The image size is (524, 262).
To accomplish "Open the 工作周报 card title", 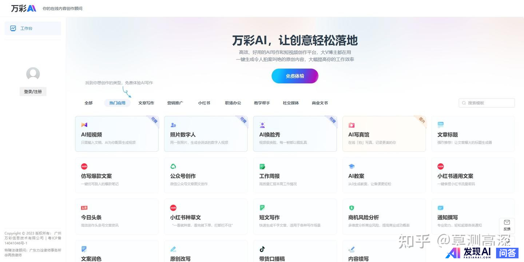I will (269, 176).
